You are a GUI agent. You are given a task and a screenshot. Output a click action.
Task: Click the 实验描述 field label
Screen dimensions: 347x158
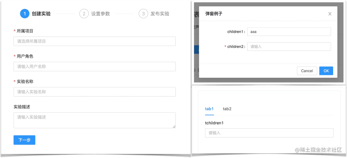point(22,107)
